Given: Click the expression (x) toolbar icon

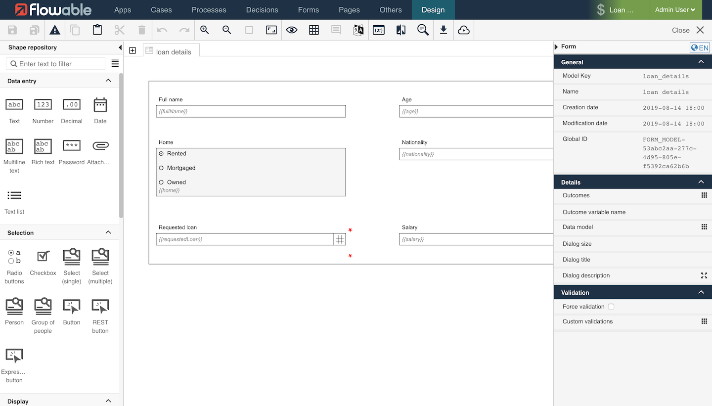Looking at the screenshot, I should [378, 30].
